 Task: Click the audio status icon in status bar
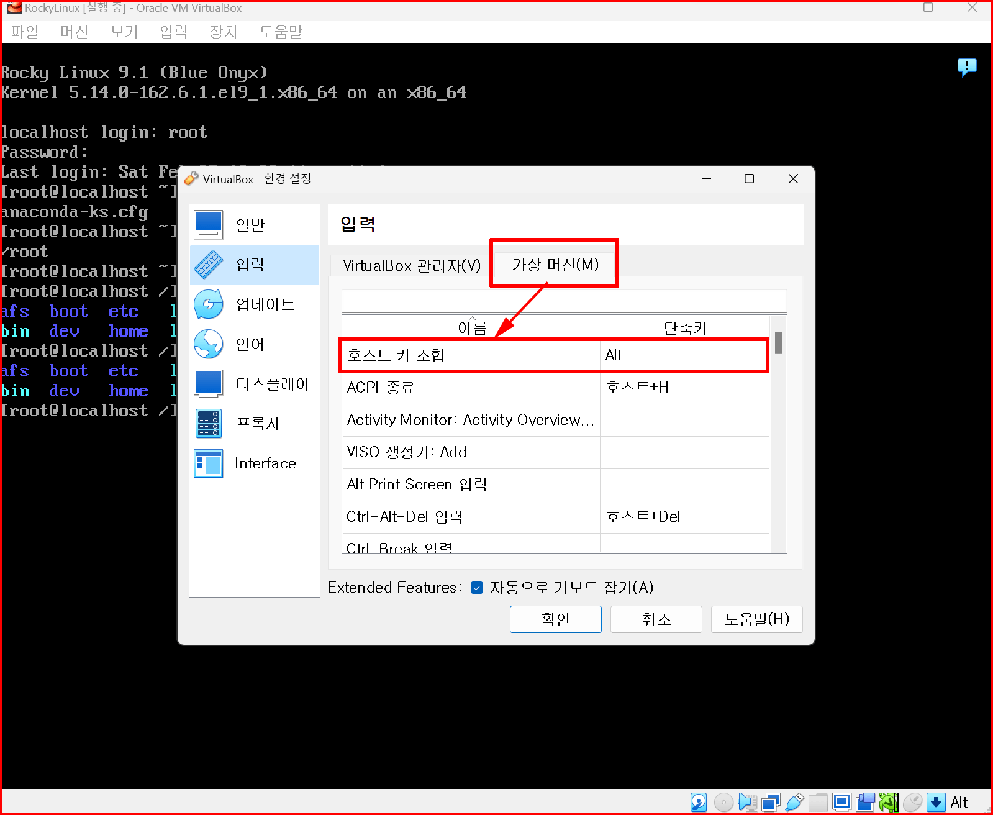point(747,802)
